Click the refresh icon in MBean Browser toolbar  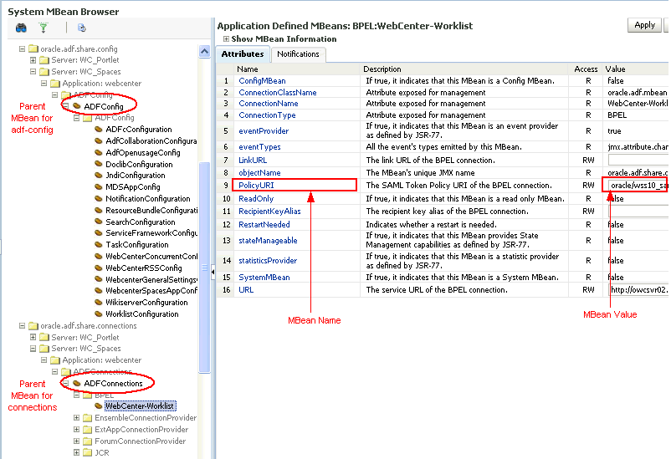click(81, 28)
